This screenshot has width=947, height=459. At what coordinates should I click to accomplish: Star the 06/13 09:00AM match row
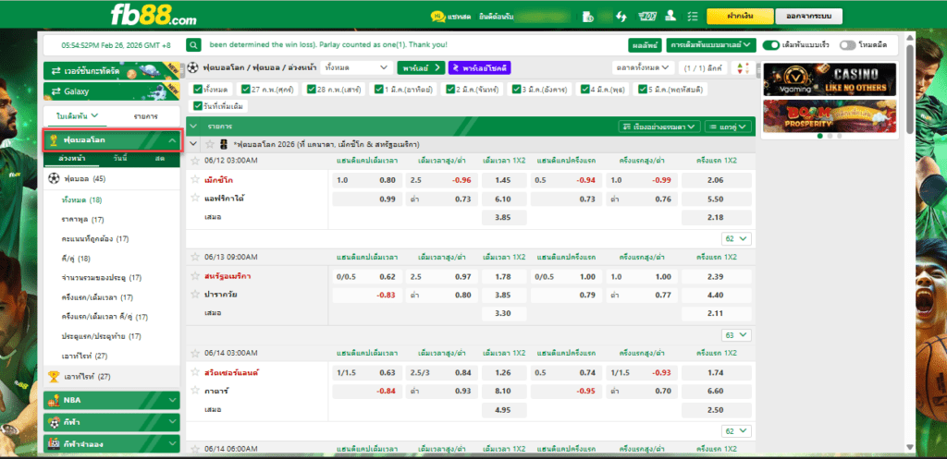pyautogui.click(x=195, y=257)
